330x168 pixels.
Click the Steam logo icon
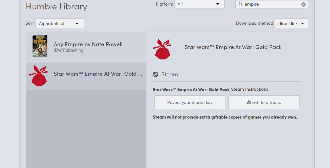[x=156, y=74]
